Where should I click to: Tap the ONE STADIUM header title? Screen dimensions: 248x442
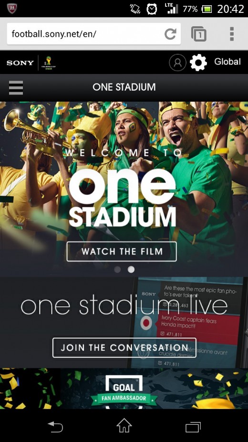coord(124,87)
